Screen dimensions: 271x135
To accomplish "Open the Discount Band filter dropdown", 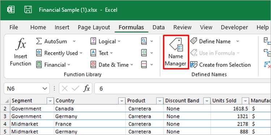I will point(207,101).
